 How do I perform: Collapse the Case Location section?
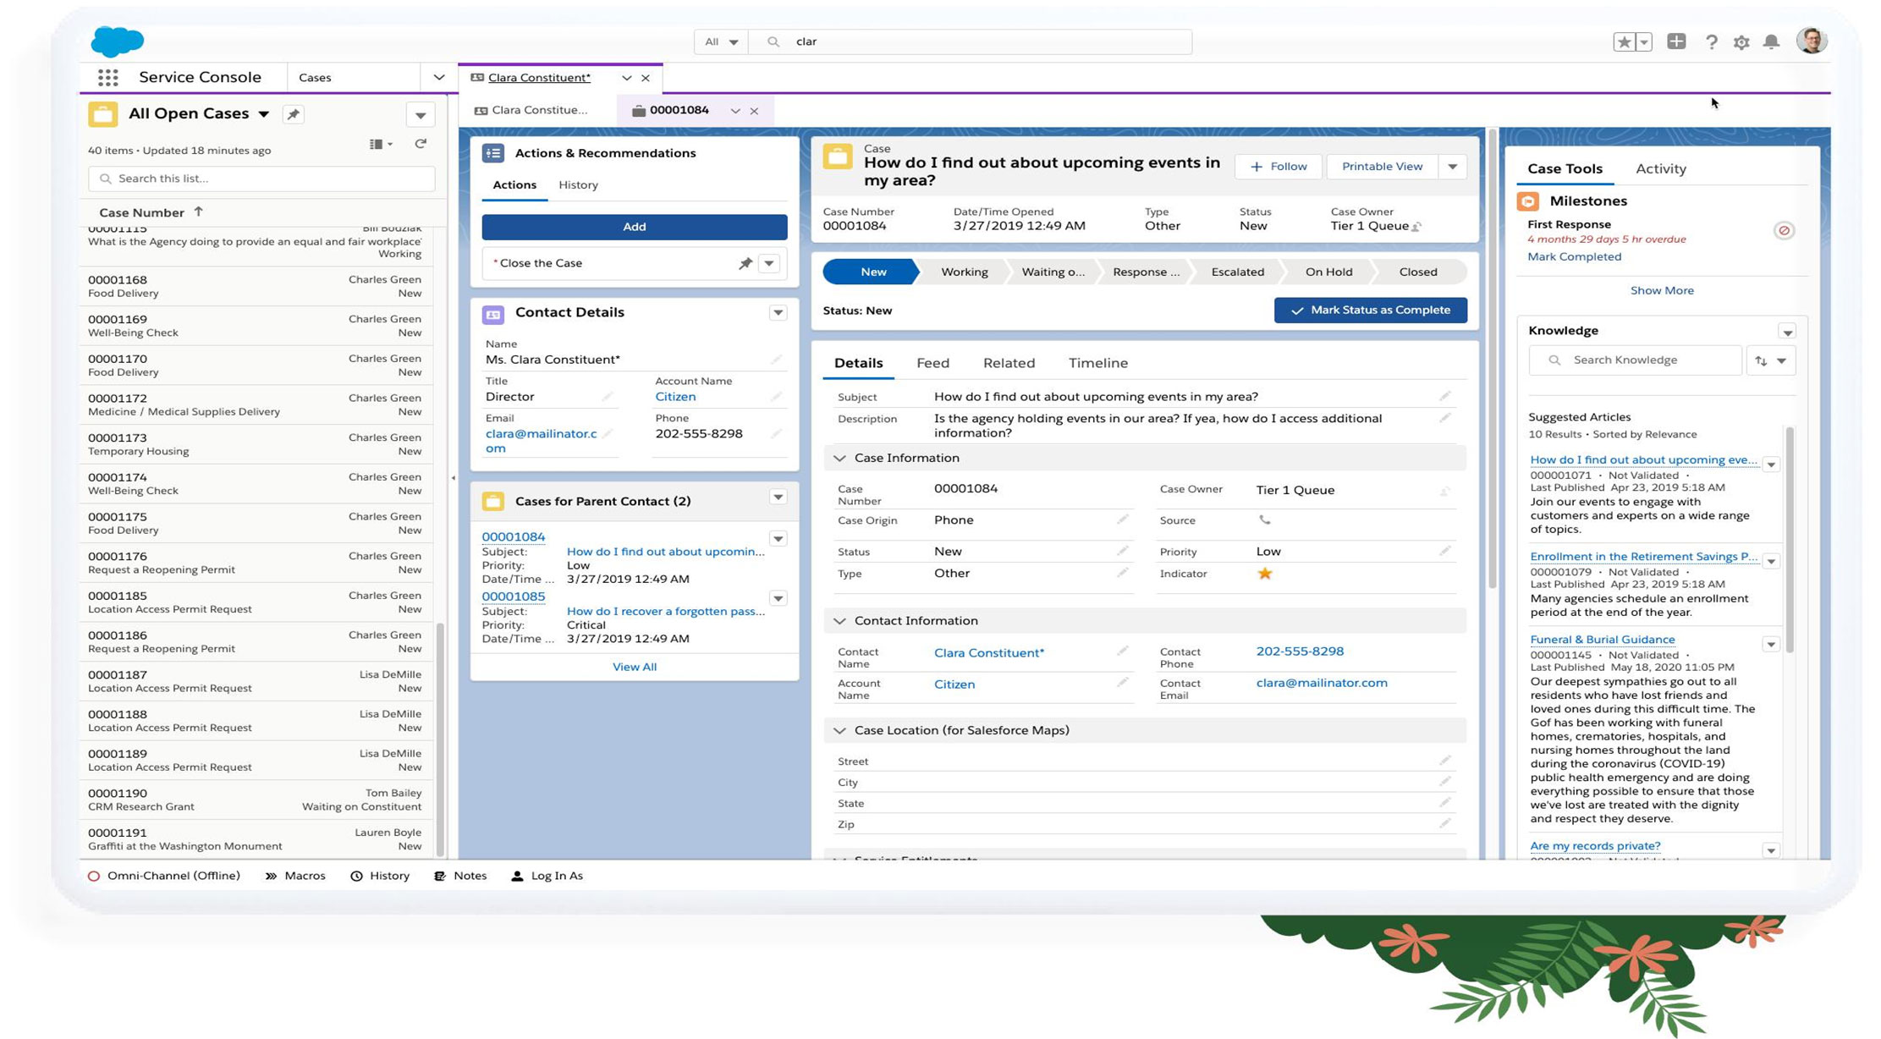tap(839, 730)
